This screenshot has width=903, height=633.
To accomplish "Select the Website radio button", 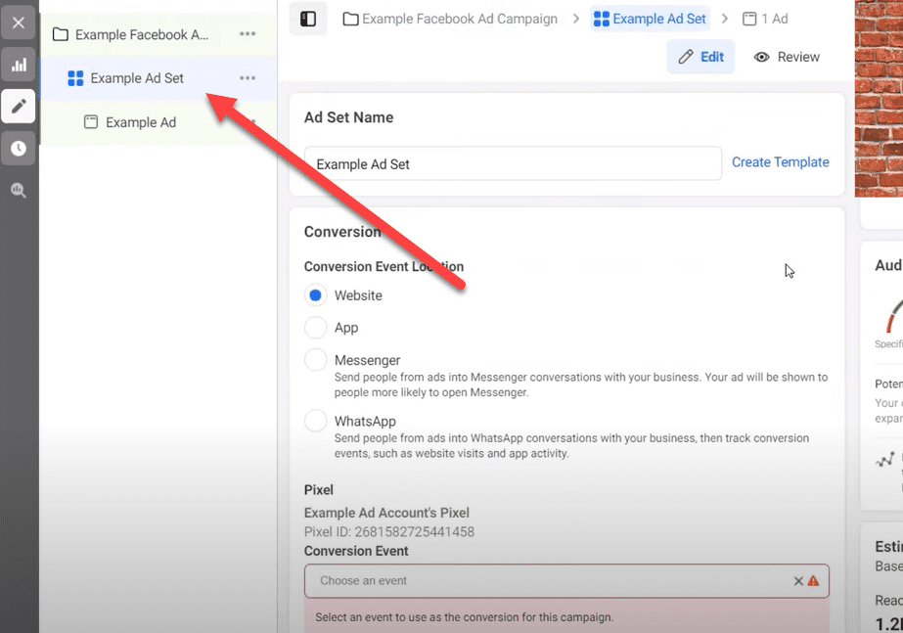I will (316, 295).
